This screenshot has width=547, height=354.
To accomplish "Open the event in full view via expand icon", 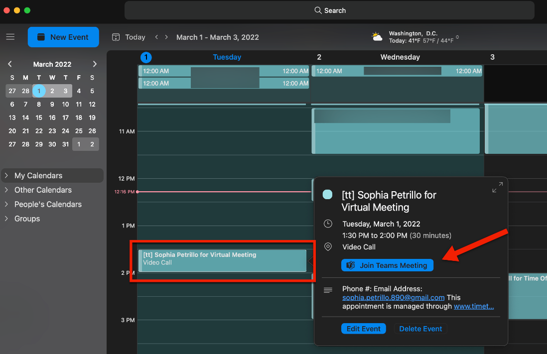I will coord(497,187).
